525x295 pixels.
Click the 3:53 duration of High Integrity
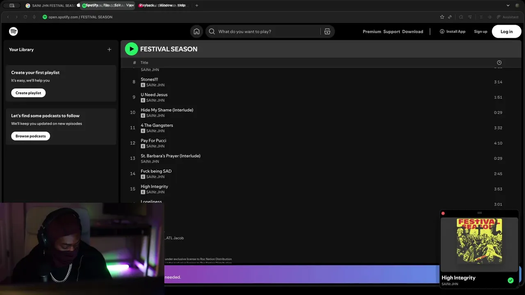click(x=498, y=189)
